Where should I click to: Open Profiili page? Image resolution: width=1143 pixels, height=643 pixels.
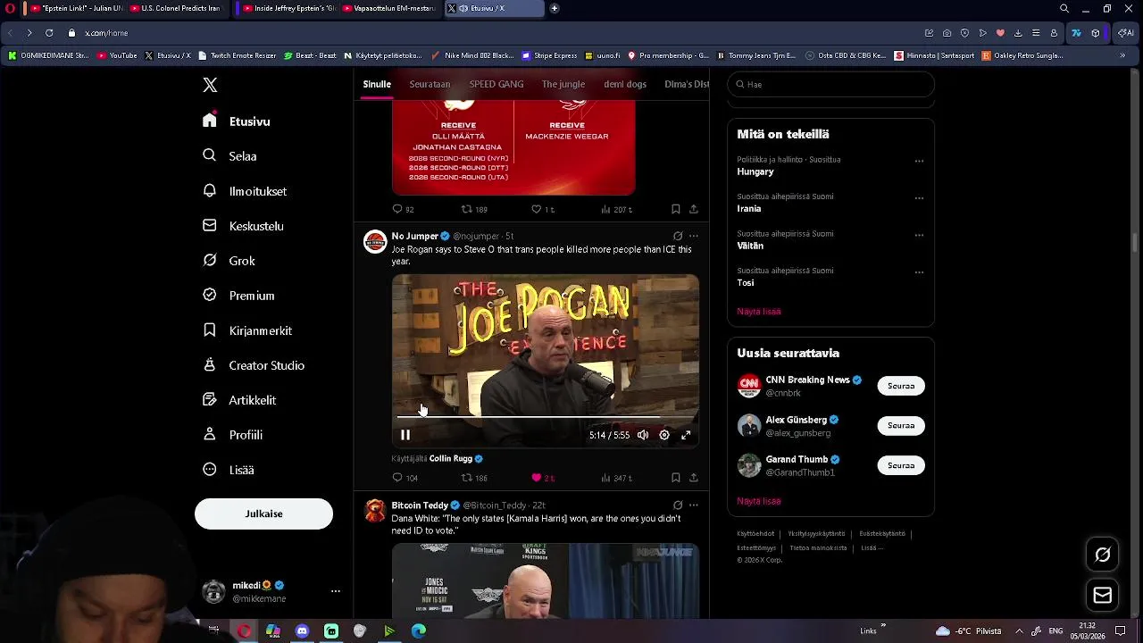(232, 435)
